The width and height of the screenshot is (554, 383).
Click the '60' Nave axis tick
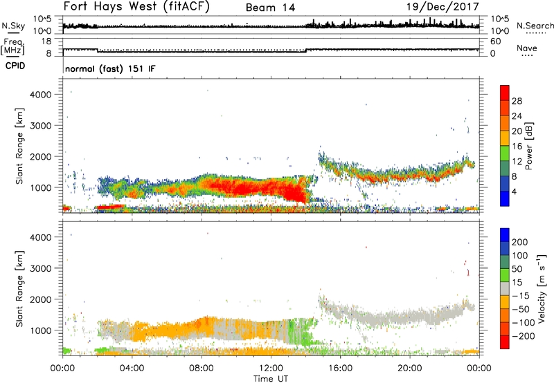point(495,41)
